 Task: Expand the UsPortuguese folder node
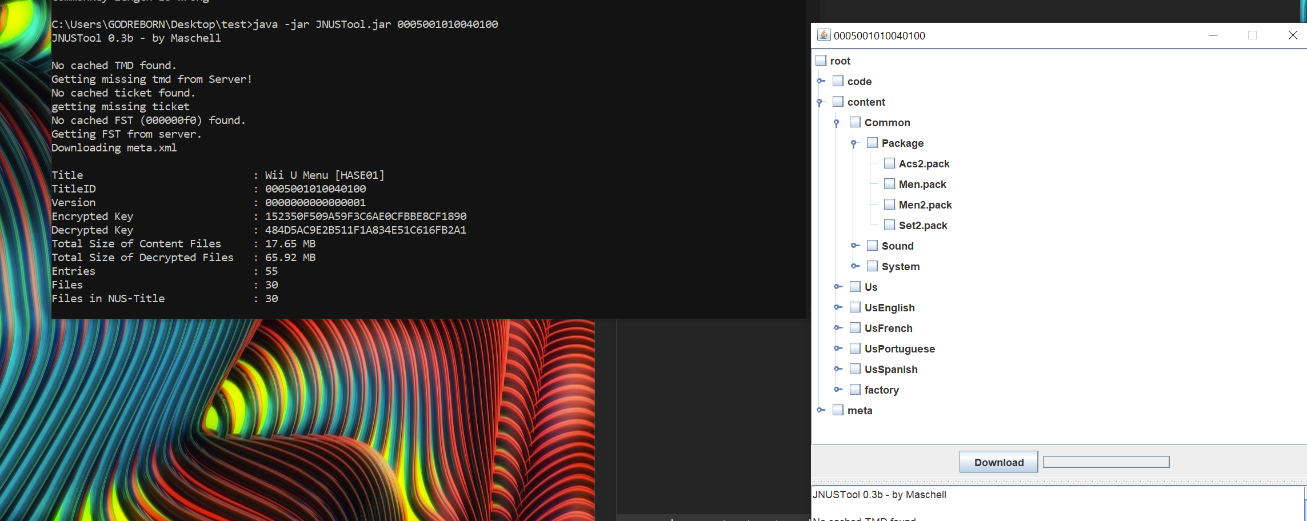[x=838, y=348]
